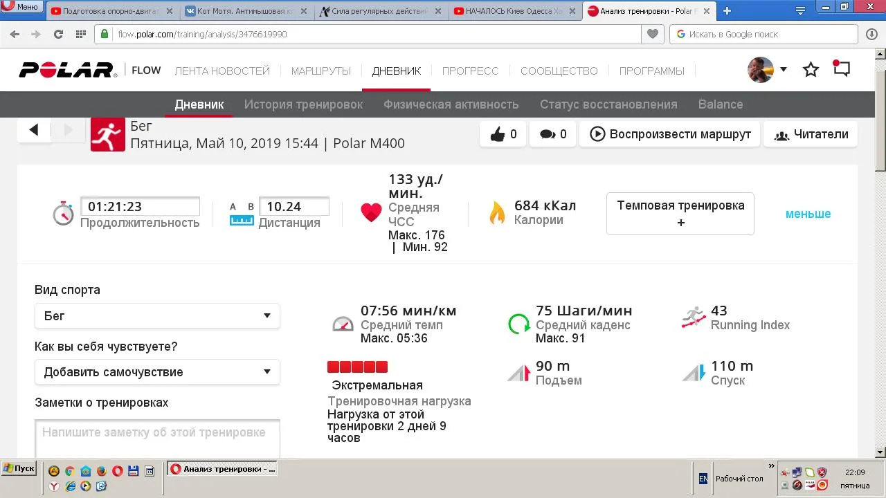This screenshot has width=886, height=498.
Task: Click the Темповая тренировка + button
Action: tap(680, 214)
